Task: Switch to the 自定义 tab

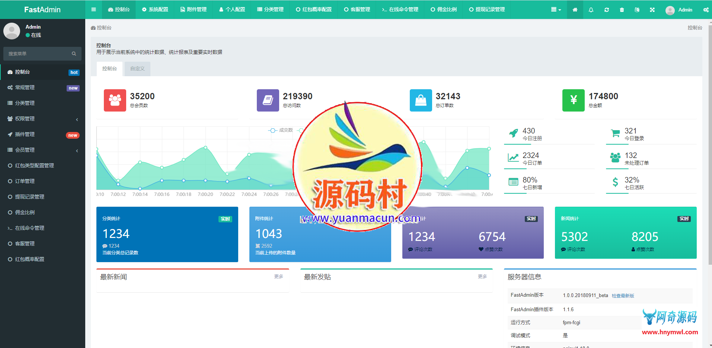Action: click(x=137, y=69)
